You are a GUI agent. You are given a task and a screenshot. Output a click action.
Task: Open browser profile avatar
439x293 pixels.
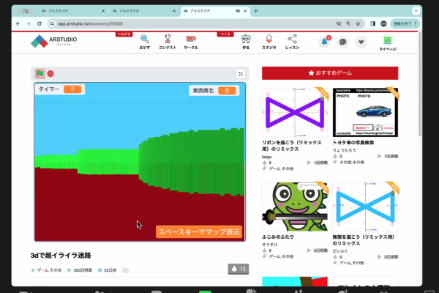[383, 24]
